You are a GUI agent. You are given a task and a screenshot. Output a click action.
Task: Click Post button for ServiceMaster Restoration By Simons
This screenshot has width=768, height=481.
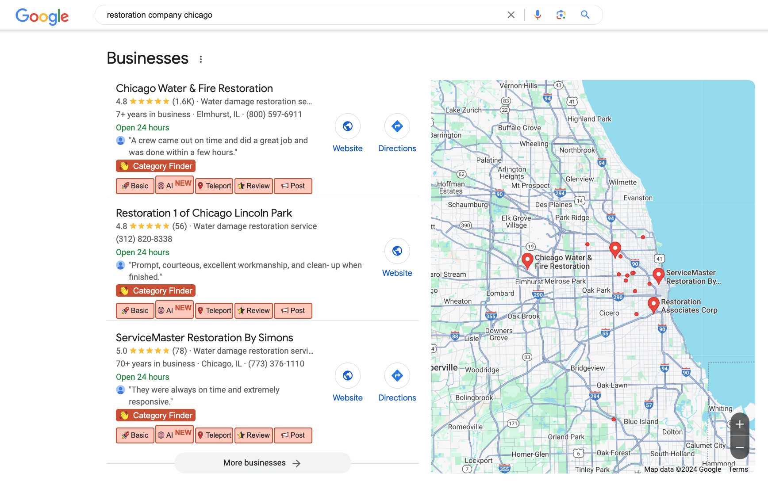[x=293, y=435]
